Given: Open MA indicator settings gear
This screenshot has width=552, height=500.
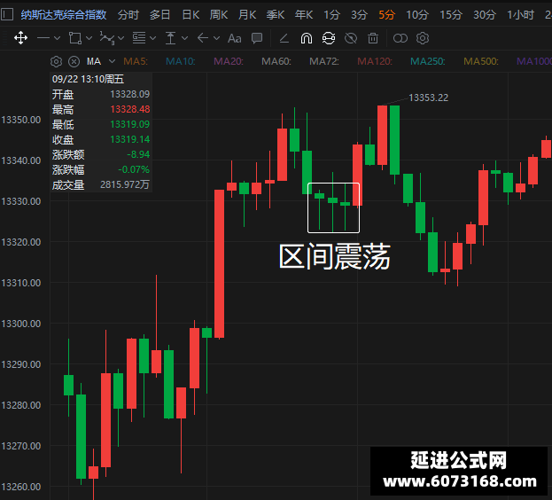Looking at the screenshot, I should (57, 62).
